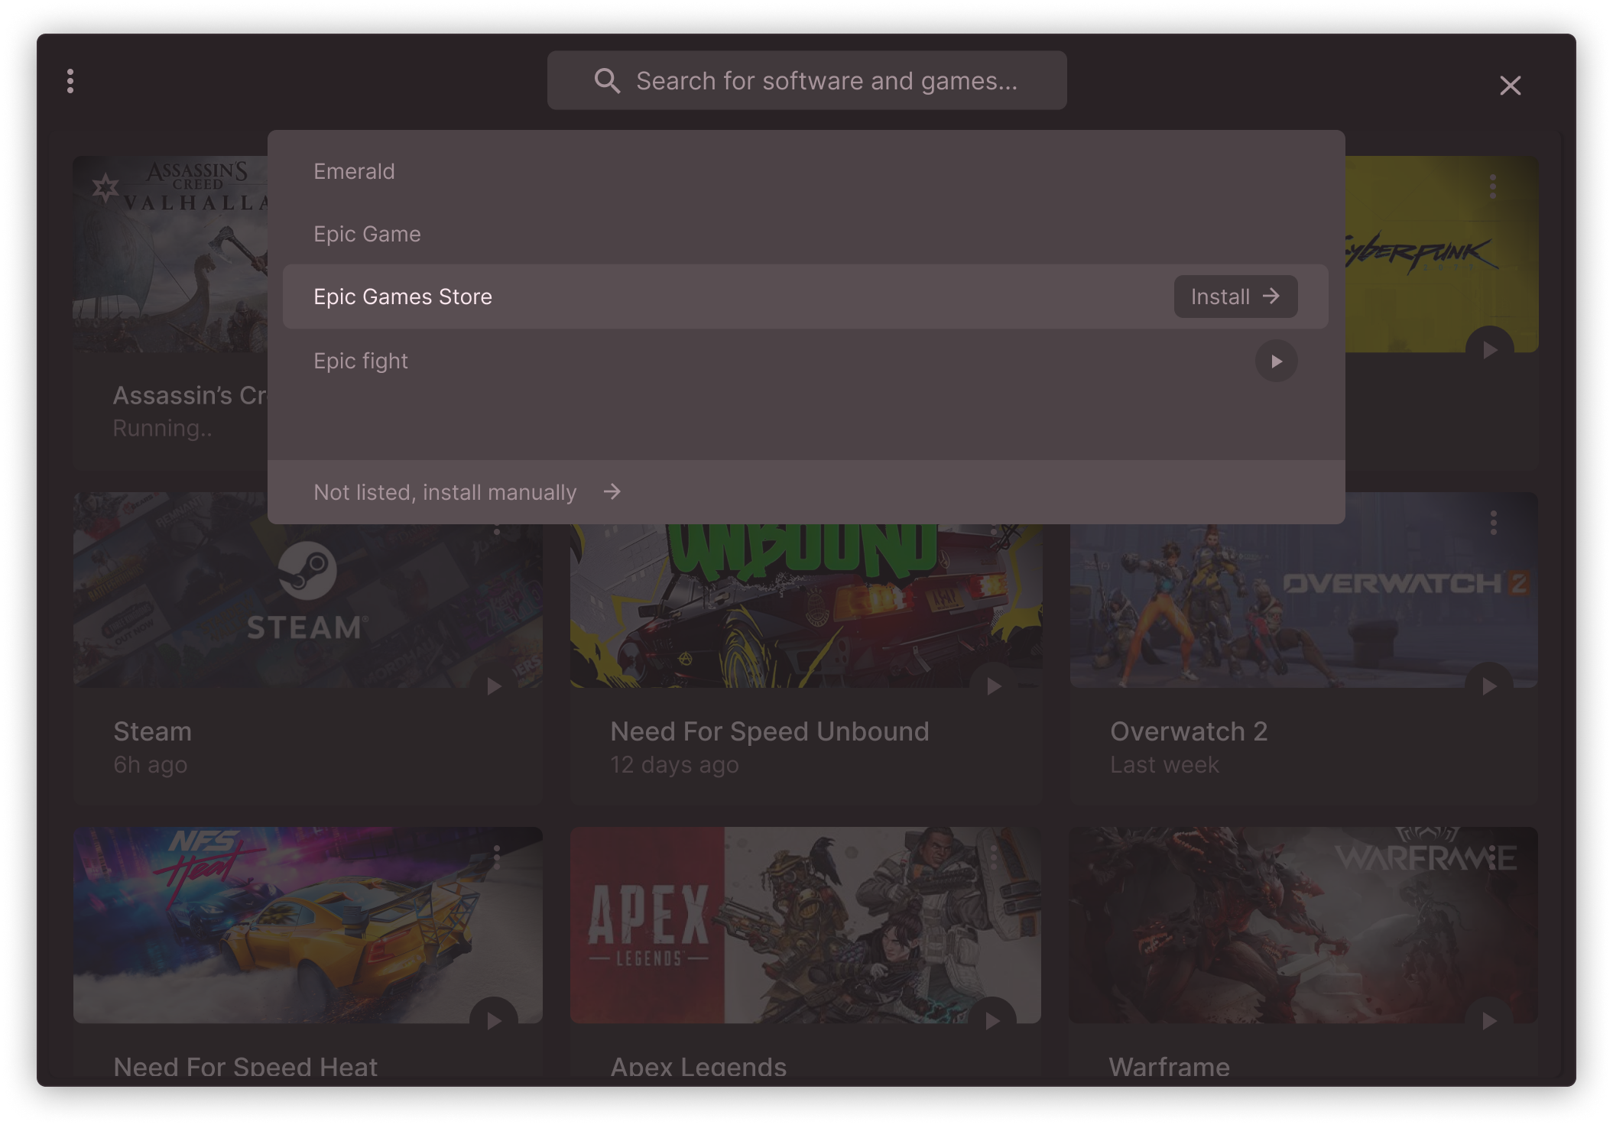Start Warframe using its play button

pos(1489,1020)
